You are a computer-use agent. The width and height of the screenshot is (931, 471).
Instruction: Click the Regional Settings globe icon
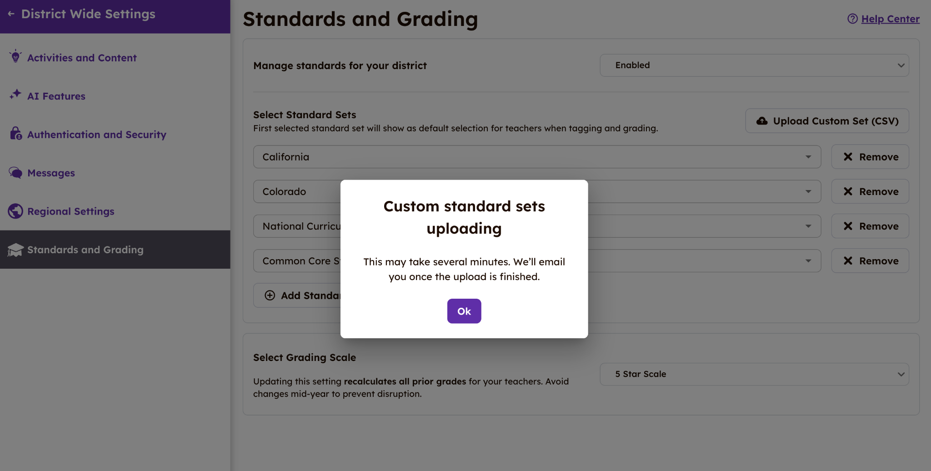(15, 211)
